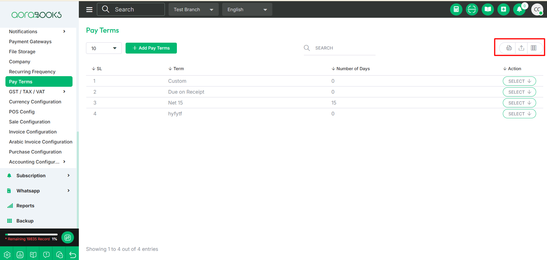Click the barcode scan icon
547x260 pixels.
[472, 9]
